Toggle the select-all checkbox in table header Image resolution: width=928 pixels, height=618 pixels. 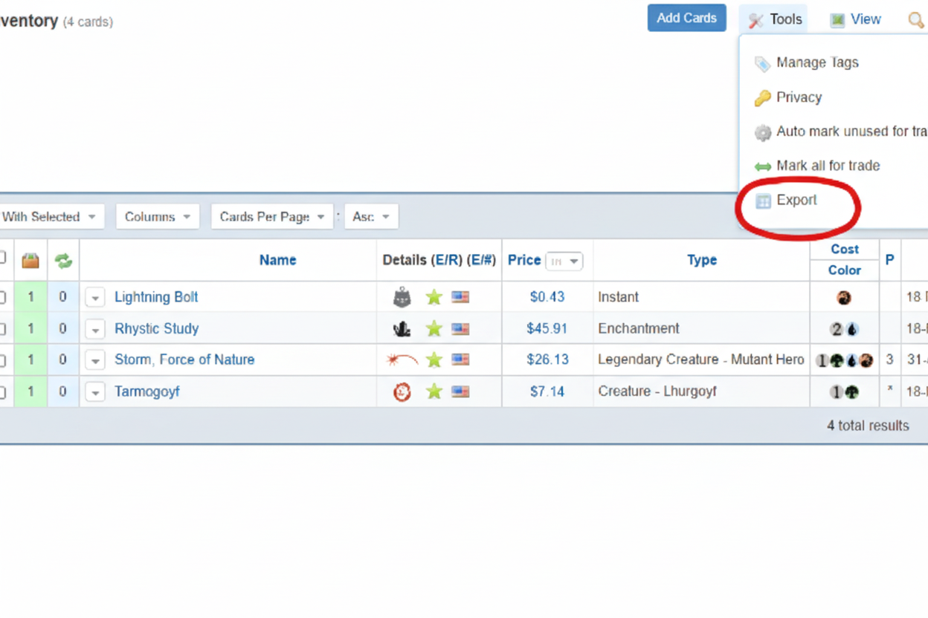tap(2, 258)
